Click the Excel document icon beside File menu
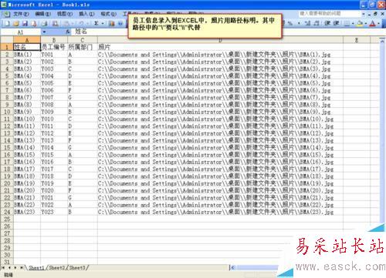The width and height of the screenshot is (386, 278). coord(5,14)
